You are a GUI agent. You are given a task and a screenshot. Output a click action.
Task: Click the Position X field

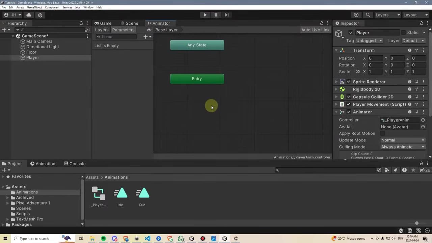coord(375,58)
